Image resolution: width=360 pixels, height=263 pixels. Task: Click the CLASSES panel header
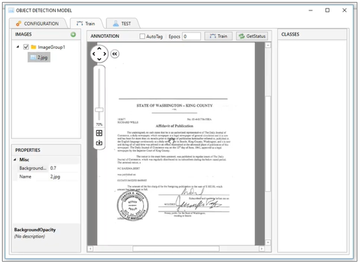312,35
